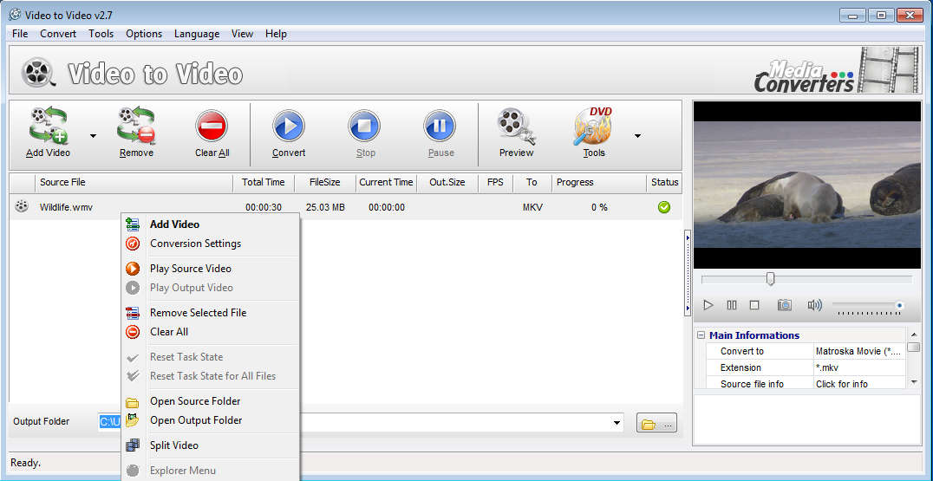Click the preview seek slider handle
The image size is (933, 481).
click(771, 278)
